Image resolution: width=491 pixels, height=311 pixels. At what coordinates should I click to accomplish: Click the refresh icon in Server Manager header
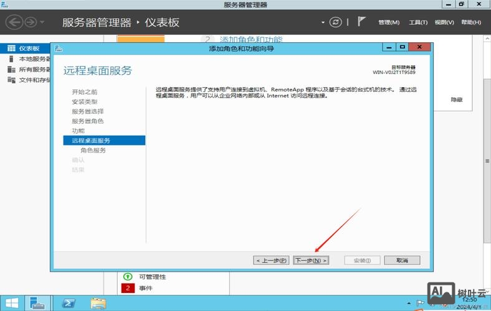tap(335, 22)
